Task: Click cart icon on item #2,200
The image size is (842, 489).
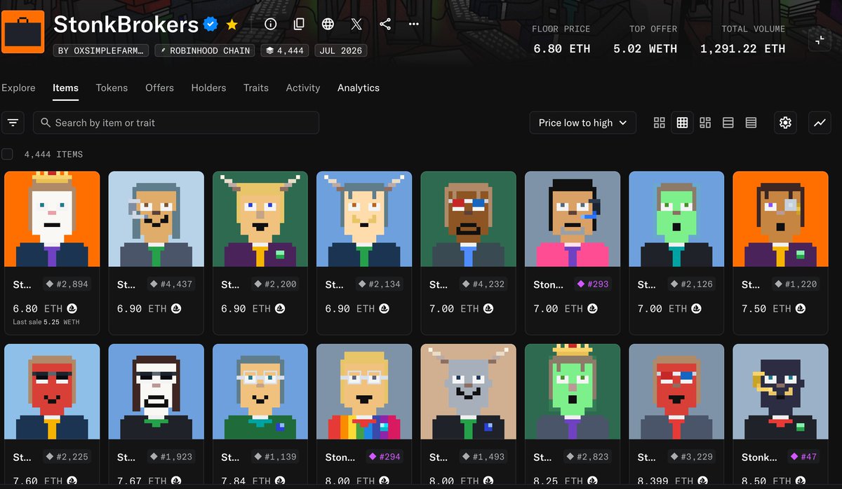Action: 280,308
